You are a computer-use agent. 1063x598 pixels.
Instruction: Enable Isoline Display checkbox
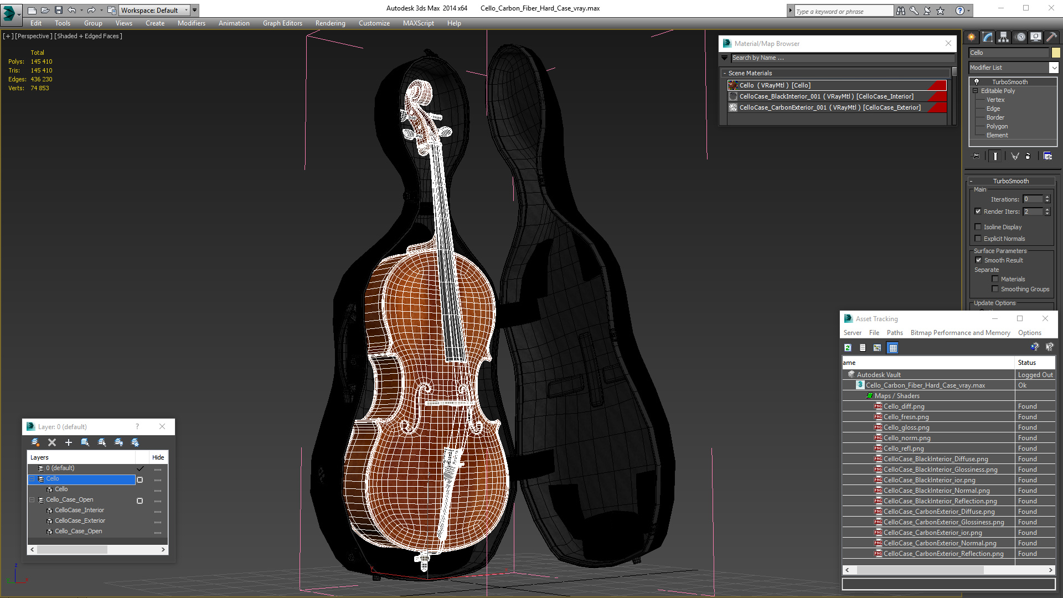(x=978, y=227)
